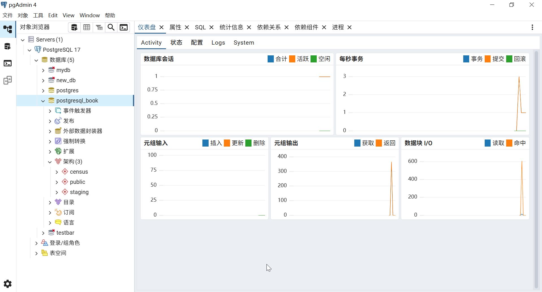Click the View Data table icon
The image size is (542, 292).
87,27
